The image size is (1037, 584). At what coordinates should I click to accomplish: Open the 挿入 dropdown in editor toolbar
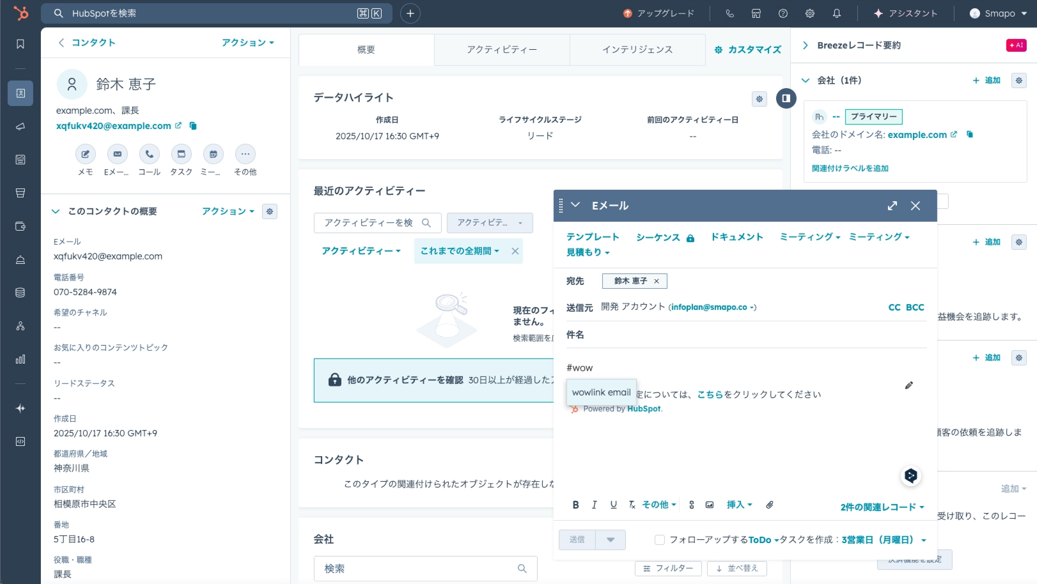[740, 505]
